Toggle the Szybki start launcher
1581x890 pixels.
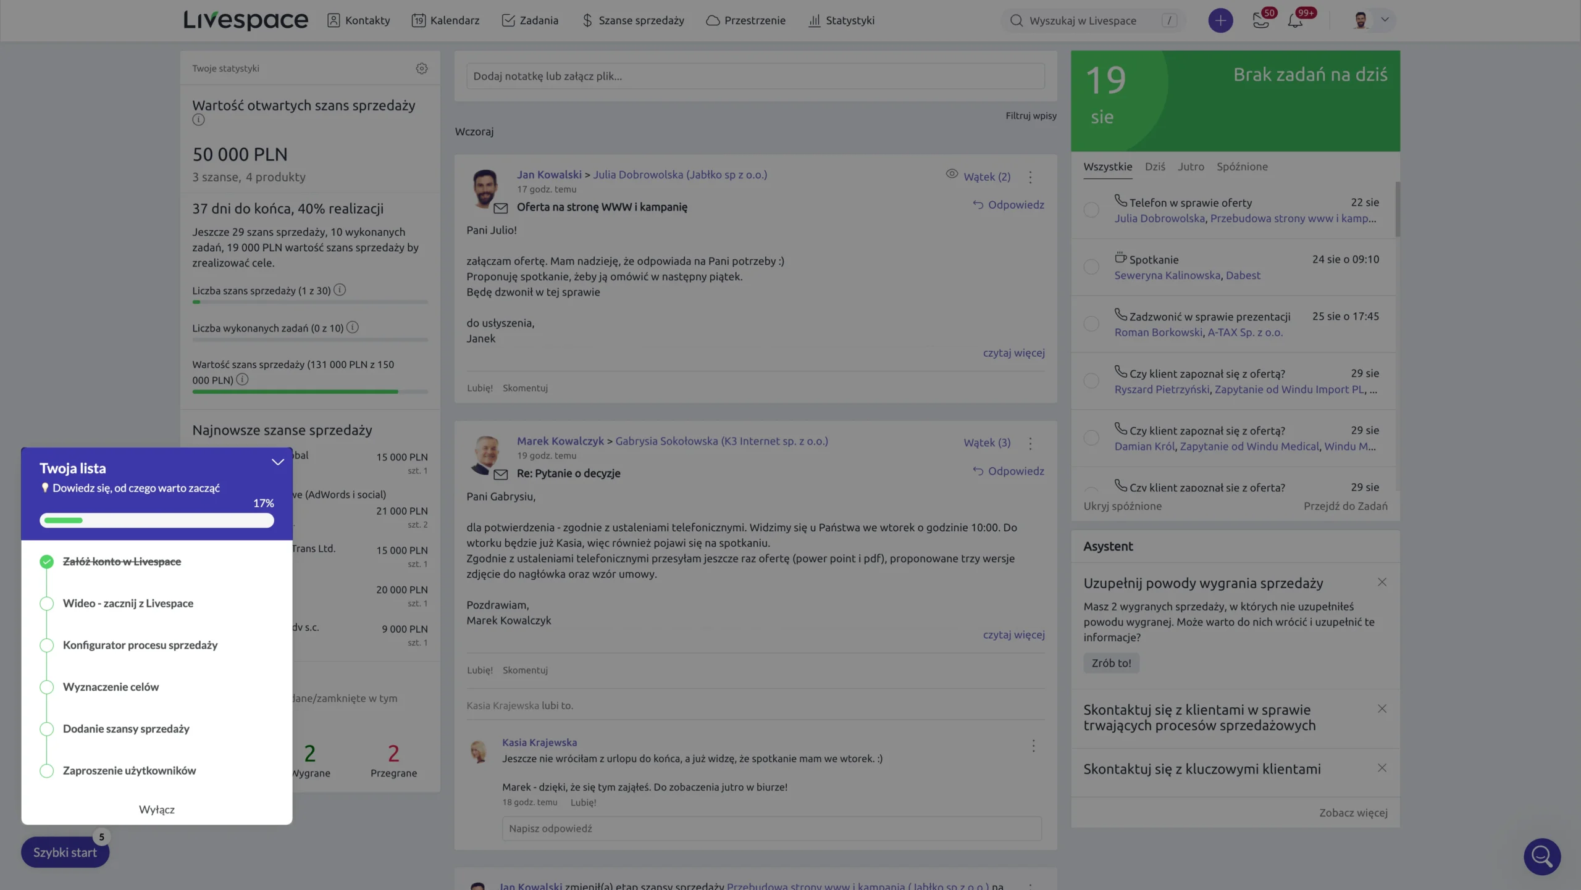point(65,852)
